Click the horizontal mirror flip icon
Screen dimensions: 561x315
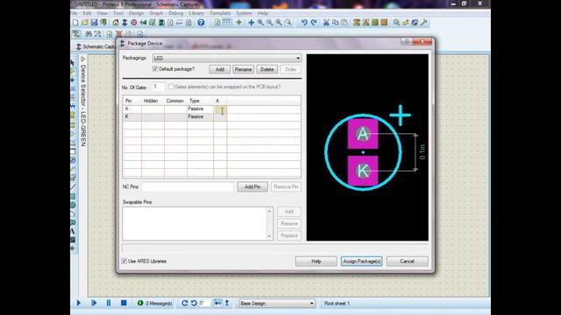(x=217, y=303)
